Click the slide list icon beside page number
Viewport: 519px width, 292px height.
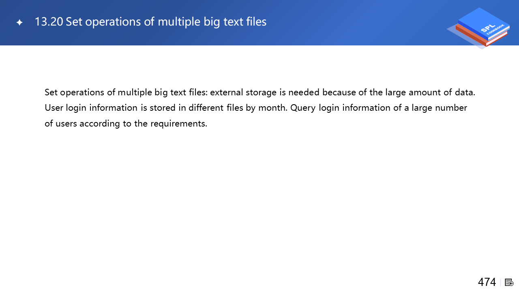(x=509, y=282)
